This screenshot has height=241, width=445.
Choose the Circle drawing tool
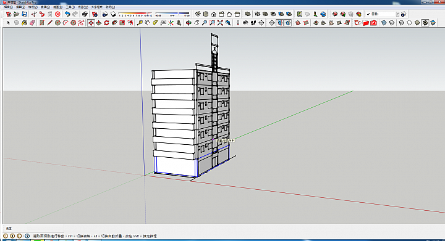coord(57,23)
